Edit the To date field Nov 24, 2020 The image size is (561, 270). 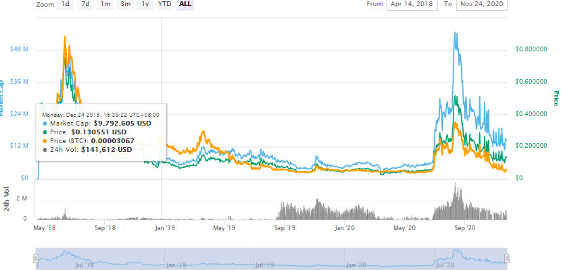coord(481,4)
